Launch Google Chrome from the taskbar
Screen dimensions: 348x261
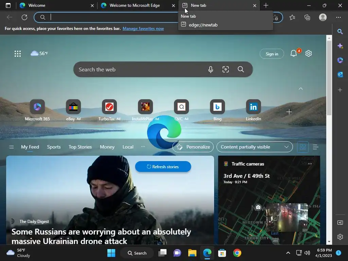tap(237, 253)
